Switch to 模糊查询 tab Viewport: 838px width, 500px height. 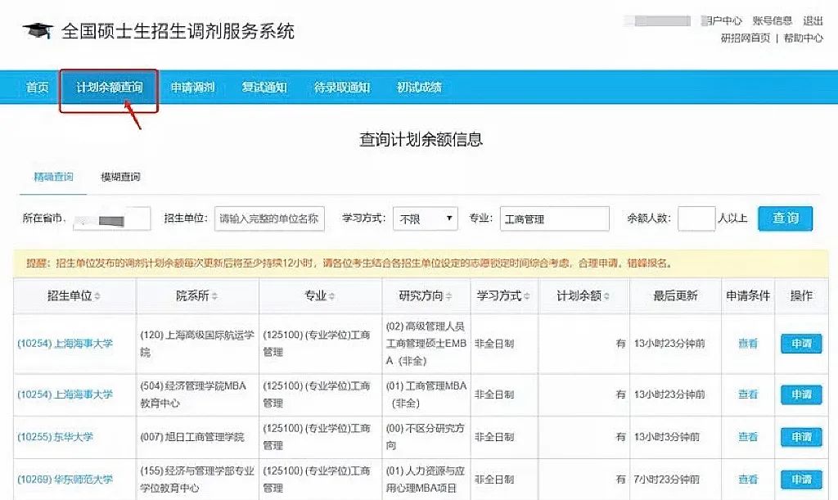(120, 177)
